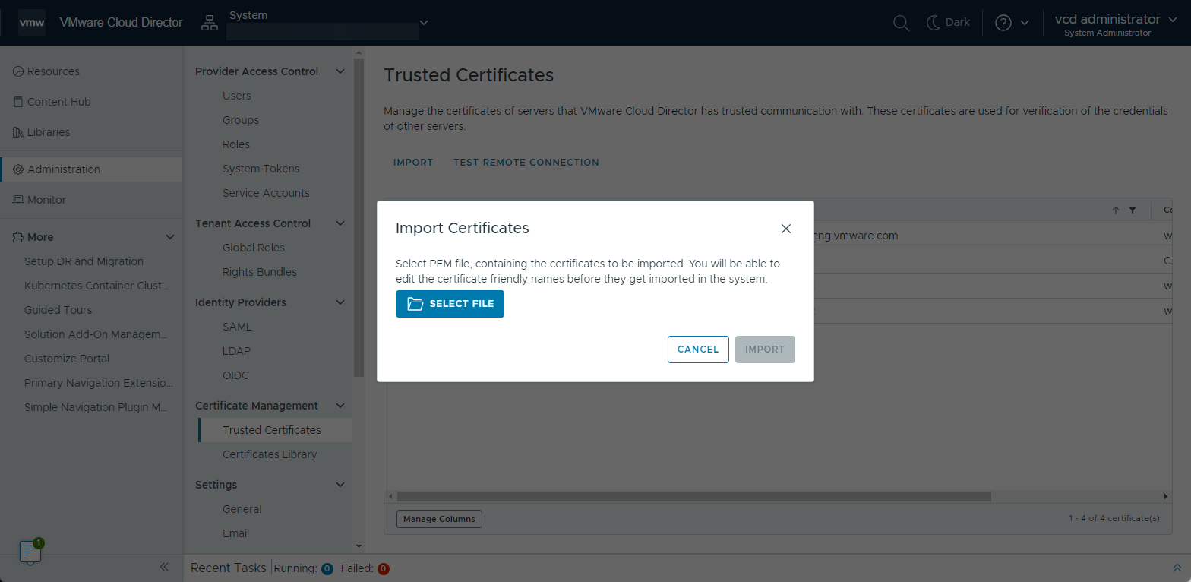Open Kubernetes Container Clusters
Screen dimensions: 1191x582
point(96,286)
